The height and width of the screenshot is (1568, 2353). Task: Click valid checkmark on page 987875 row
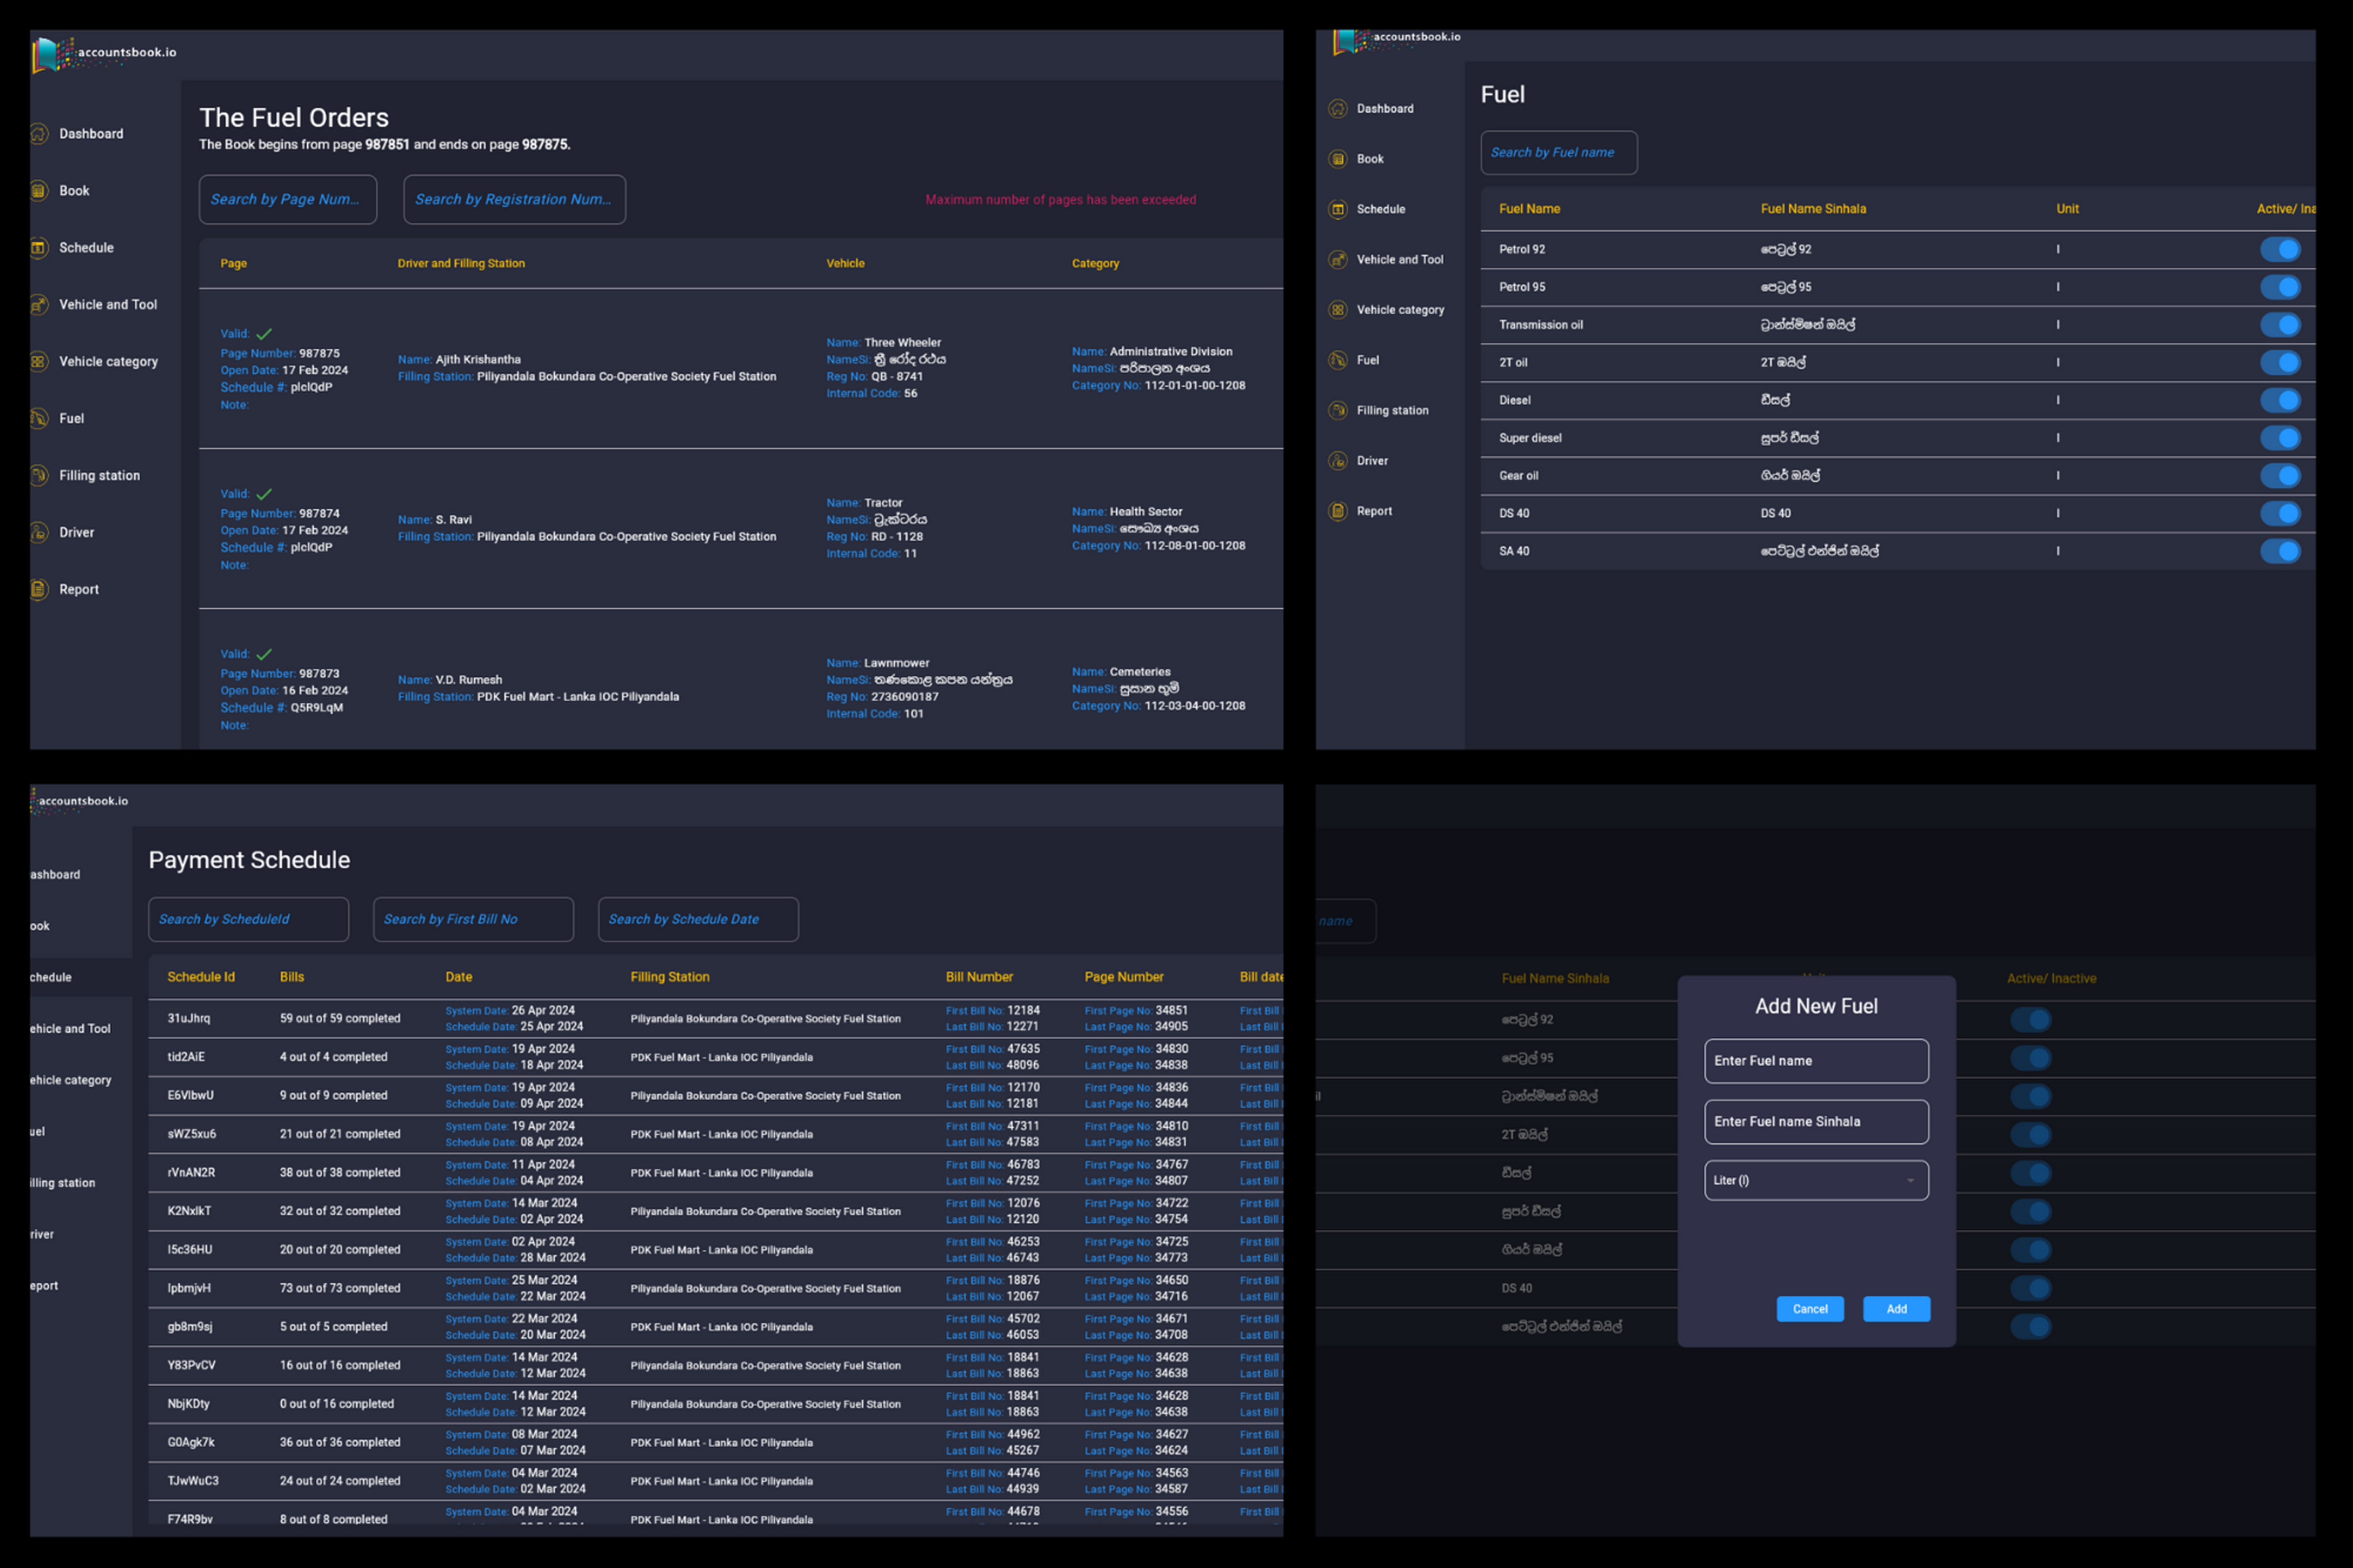pyautogui.click(x=264, y=334)
